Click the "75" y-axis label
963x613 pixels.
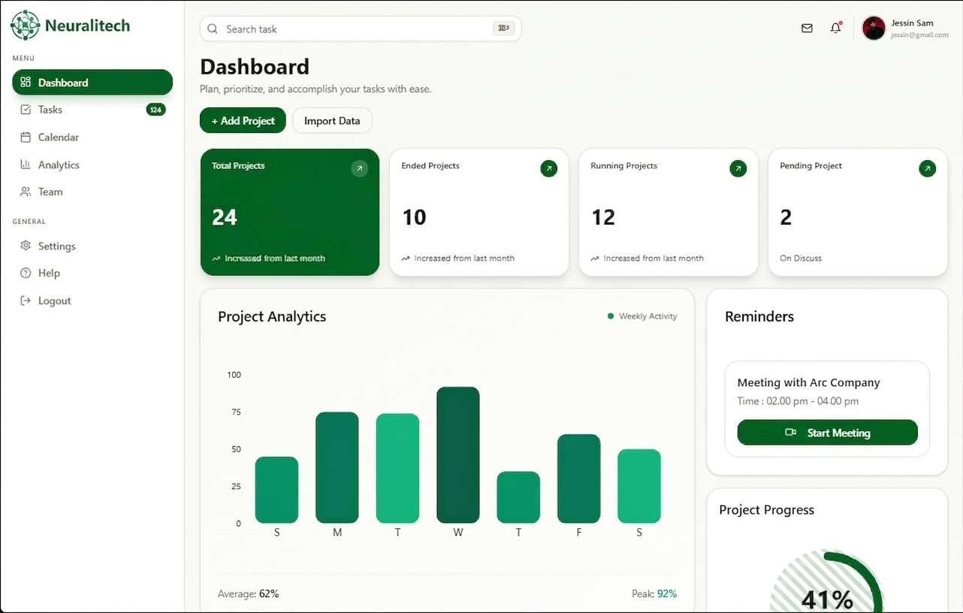(x=237, y=412)
